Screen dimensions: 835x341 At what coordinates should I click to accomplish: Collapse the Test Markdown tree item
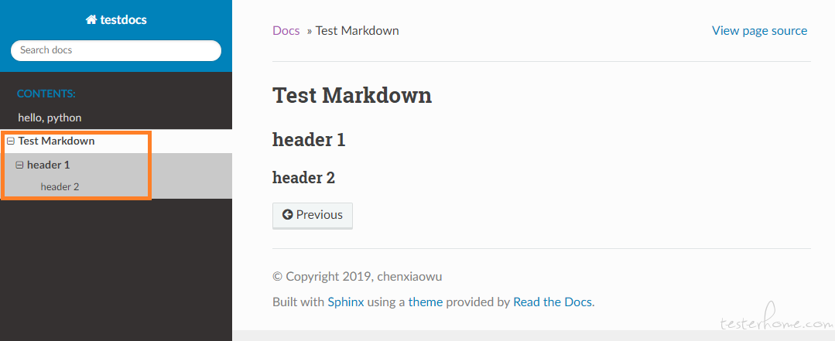11,142
